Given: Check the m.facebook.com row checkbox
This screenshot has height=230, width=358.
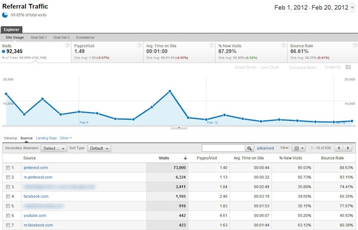Looking at the screenshot, I should (8, 225).
